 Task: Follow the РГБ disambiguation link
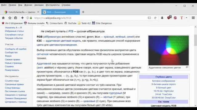coord(71,31)
